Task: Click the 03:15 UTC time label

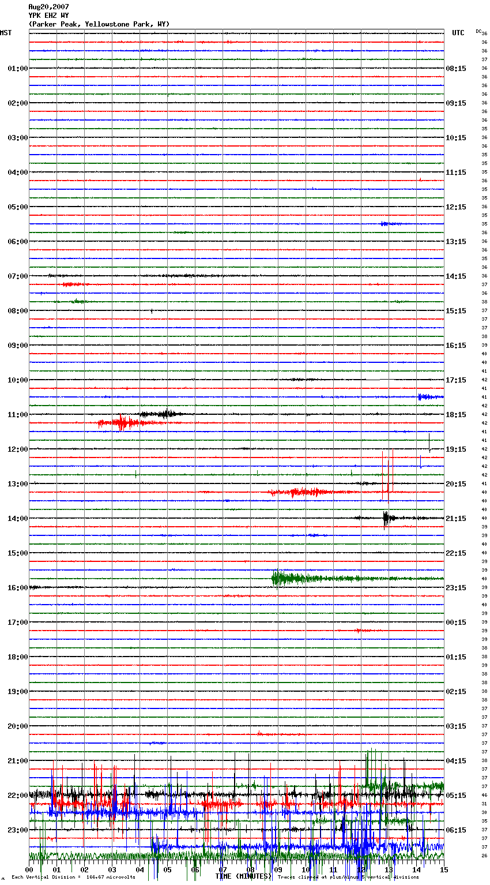Action: [x=456, y=726]
